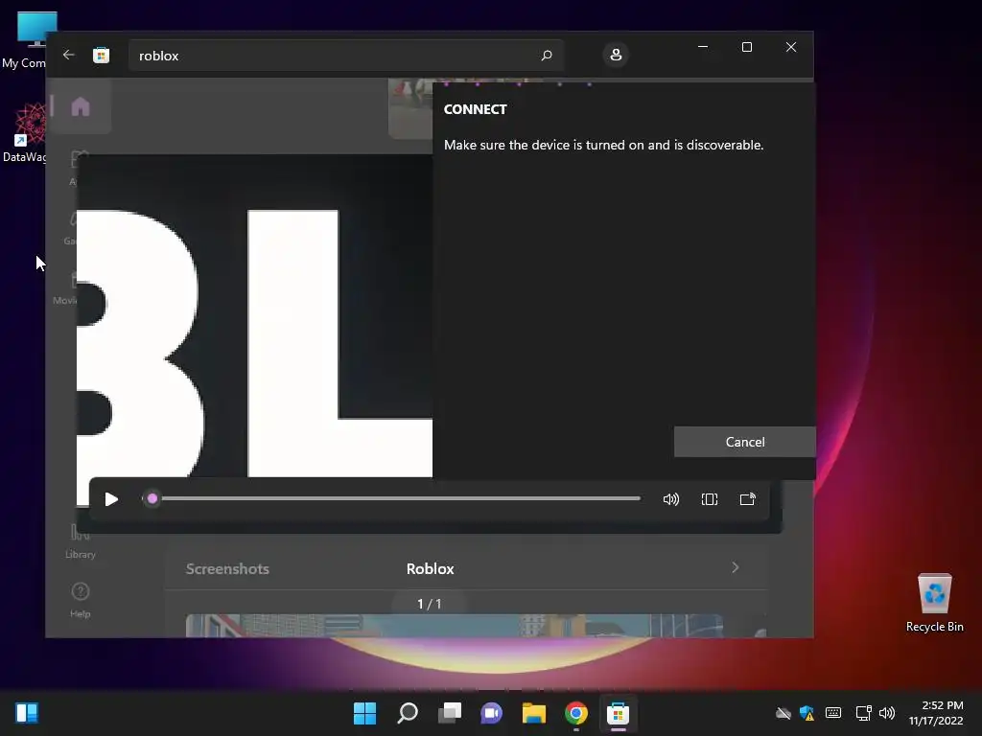Expand Screenshots section with the chevron
The width and height of the screenshot is (982, 736).
(x=736, y=567)
